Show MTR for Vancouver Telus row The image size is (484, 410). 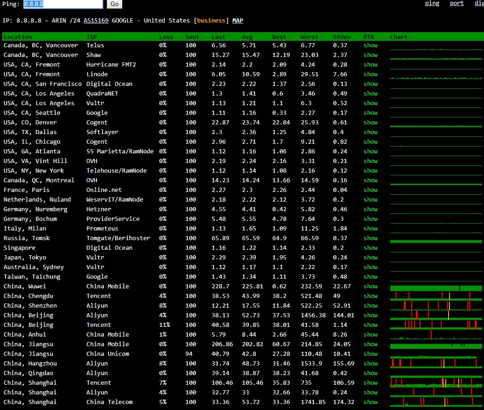coord(370,45)
